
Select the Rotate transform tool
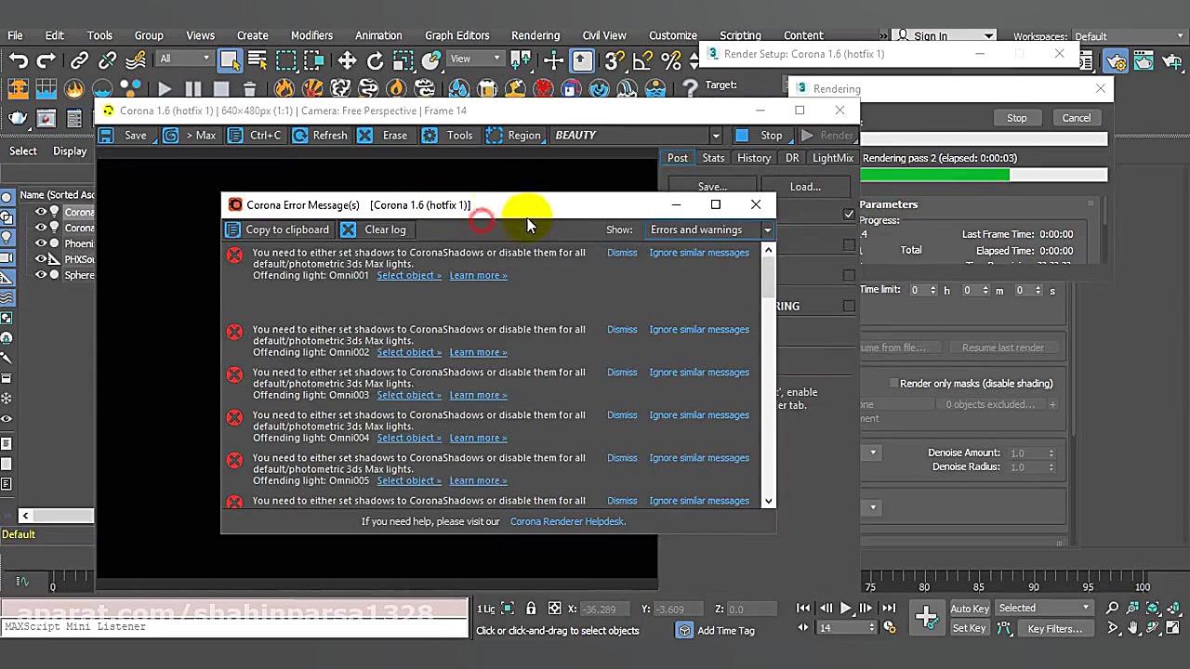coord(375,60)
